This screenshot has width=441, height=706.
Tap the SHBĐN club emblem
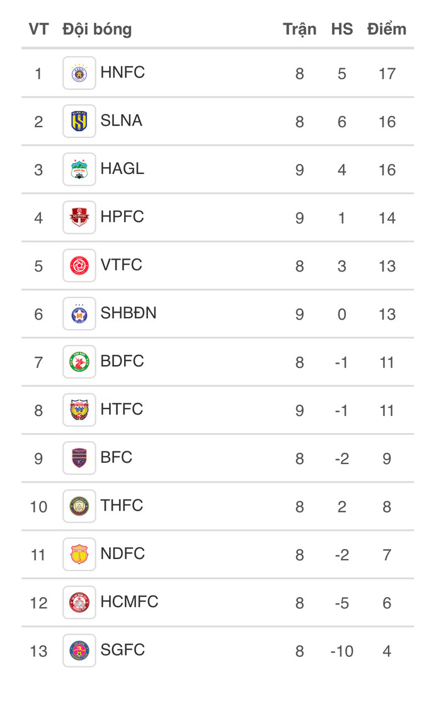[x=79, y=314]
